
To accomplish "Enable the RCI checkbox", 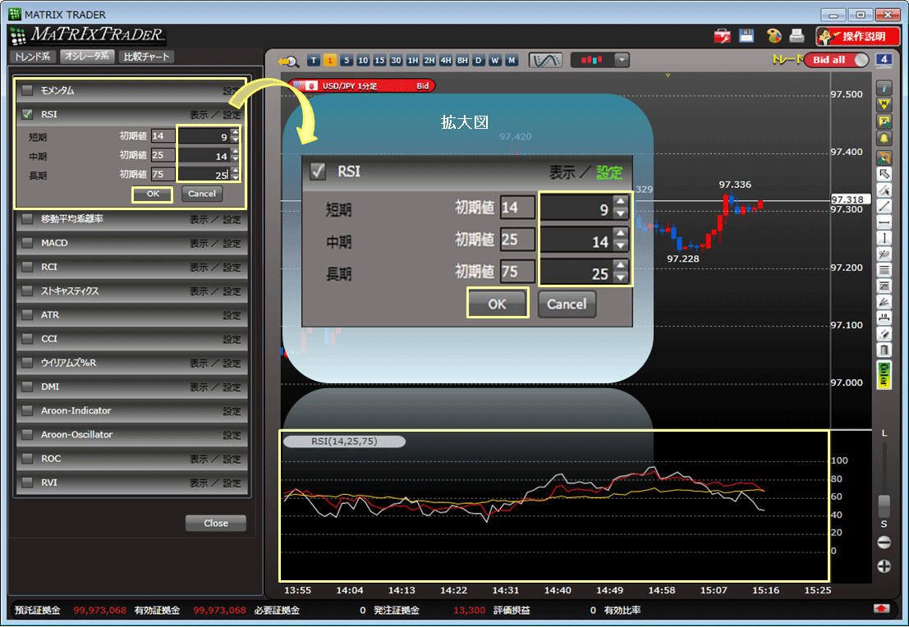I will (27, 267).
